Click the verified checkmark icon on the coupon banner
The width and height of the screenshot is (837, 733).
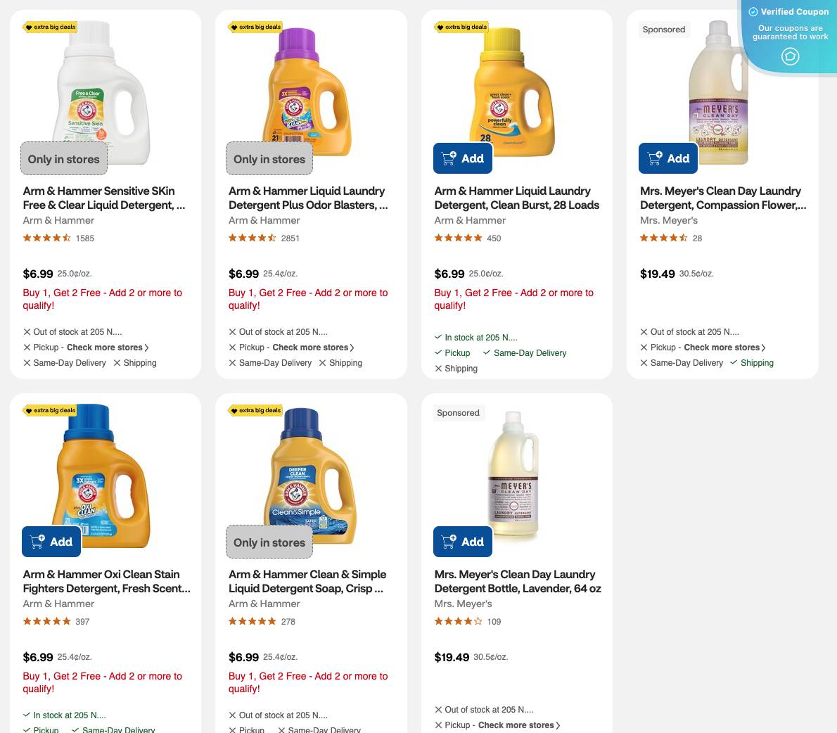tap(753, 12)
